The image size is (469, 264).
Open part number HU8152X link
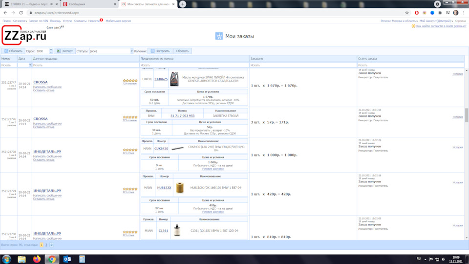[164, 188]
